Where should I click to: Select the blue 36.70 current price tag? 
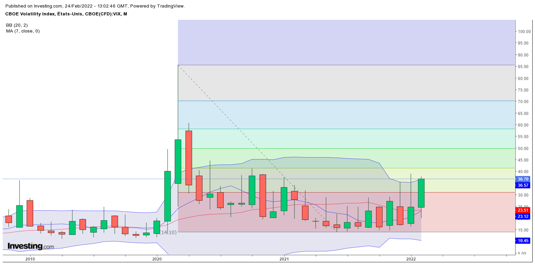pyautogui.click(x=523, y=179)
